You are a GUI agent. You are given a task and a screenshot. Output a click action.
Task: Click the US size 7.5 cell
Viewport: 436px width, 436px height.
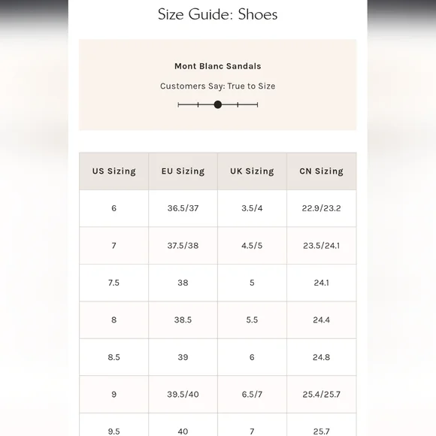pyautogui.click(x=114, y=283)
